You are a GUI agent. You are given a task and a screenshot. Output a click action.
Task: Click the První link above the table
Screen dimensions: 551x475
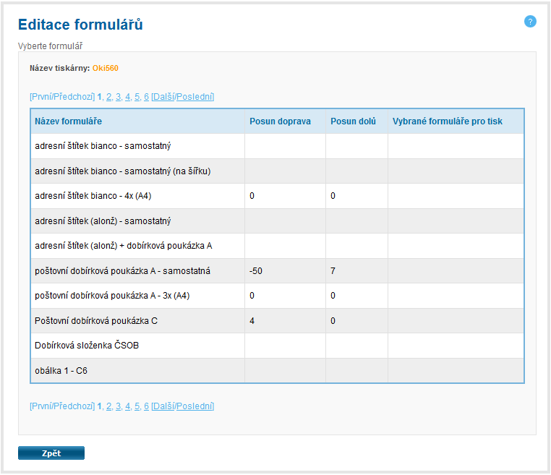(x=41, y=97)
